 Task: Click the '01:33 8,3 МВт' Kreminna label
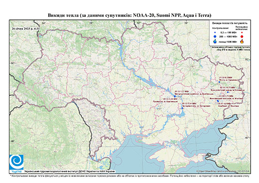coord(226,78)
